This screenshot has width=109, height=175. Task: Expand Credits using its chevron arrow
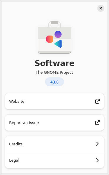tap(98, 144)
